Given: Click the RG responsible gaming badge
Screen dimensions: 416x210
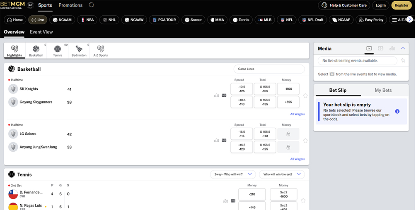Looking at the screenshot, I should [31, 5].
